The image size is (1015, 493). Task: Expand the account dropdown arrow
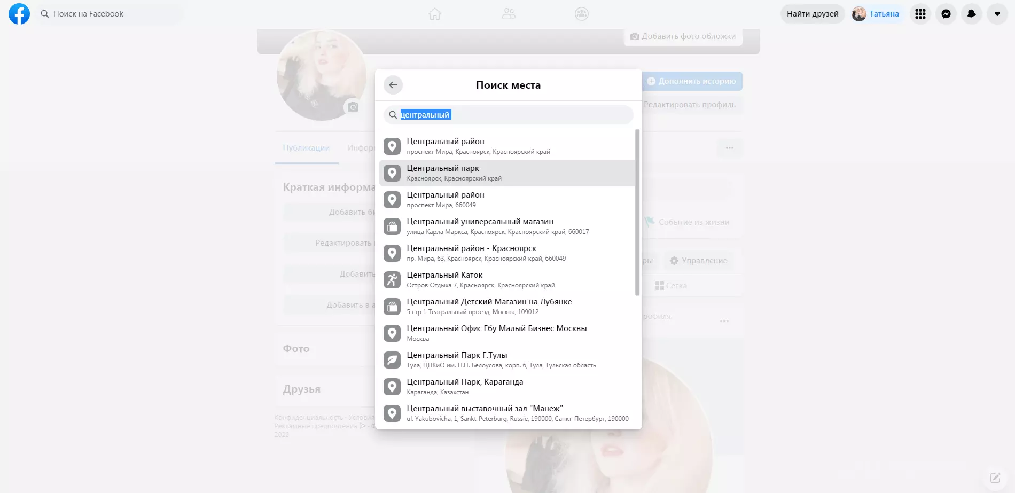tap(997, 14)
